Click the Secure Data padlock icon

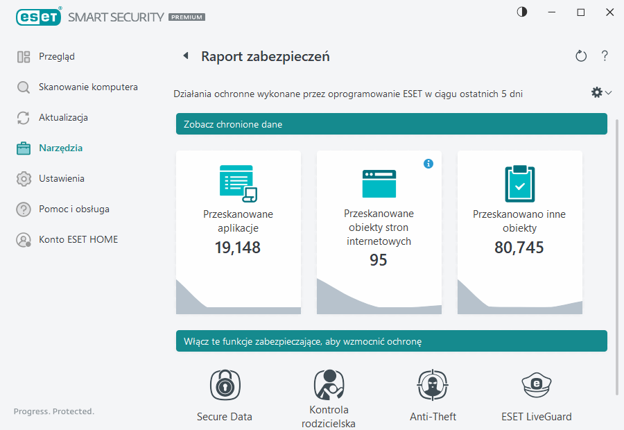click(224, 384)
